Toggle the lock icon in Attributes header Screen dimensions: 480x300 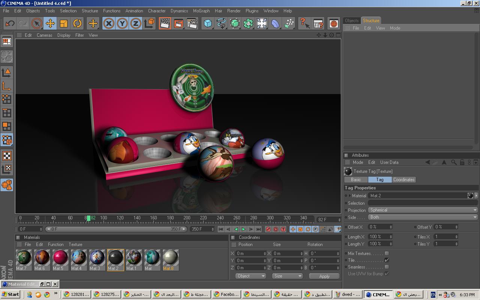[x=462, y=162]
